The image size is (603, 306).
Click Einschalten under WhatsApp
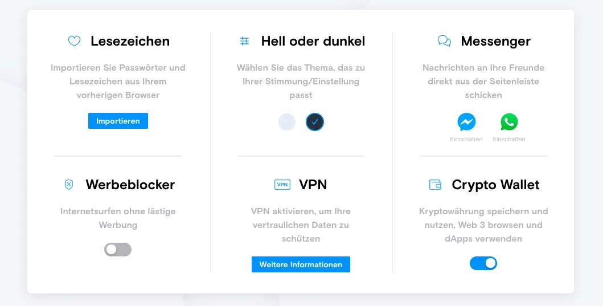tap(509, 139)
